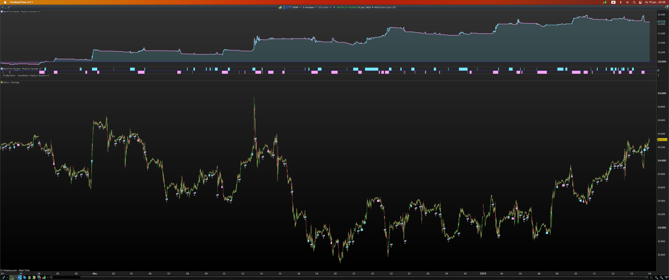This screenshot has height=280, width=669.
Task: Click the scrollbar left arrow at bottom
Action: pyautogui.click(x=51, y=277)
